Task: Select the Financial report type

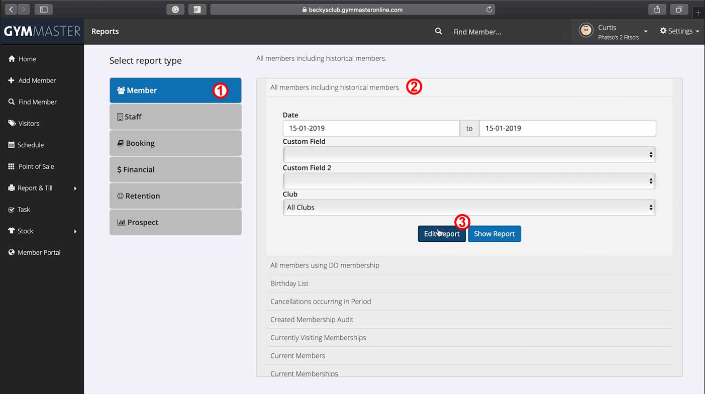Action: (175, 170)
